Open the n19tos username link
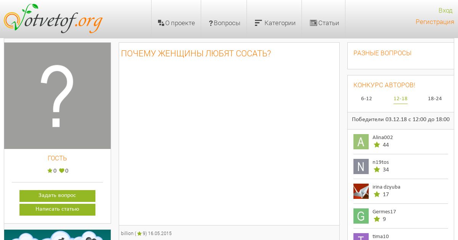This screenshot has height=240, width=458. pyautogui.click(x=381, y=162)
